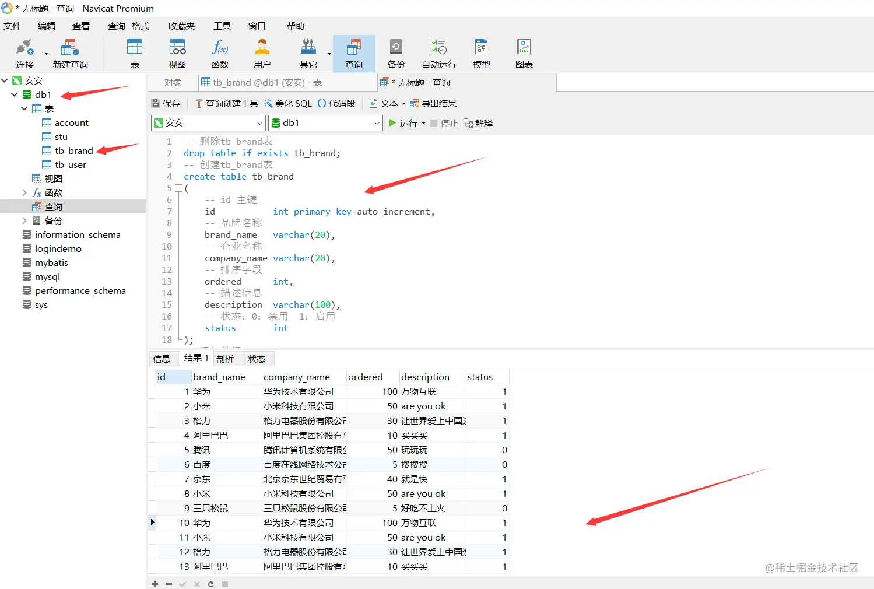Click the 百度 brand_name cell
This screenshot has width=874, height=589.
227,465
